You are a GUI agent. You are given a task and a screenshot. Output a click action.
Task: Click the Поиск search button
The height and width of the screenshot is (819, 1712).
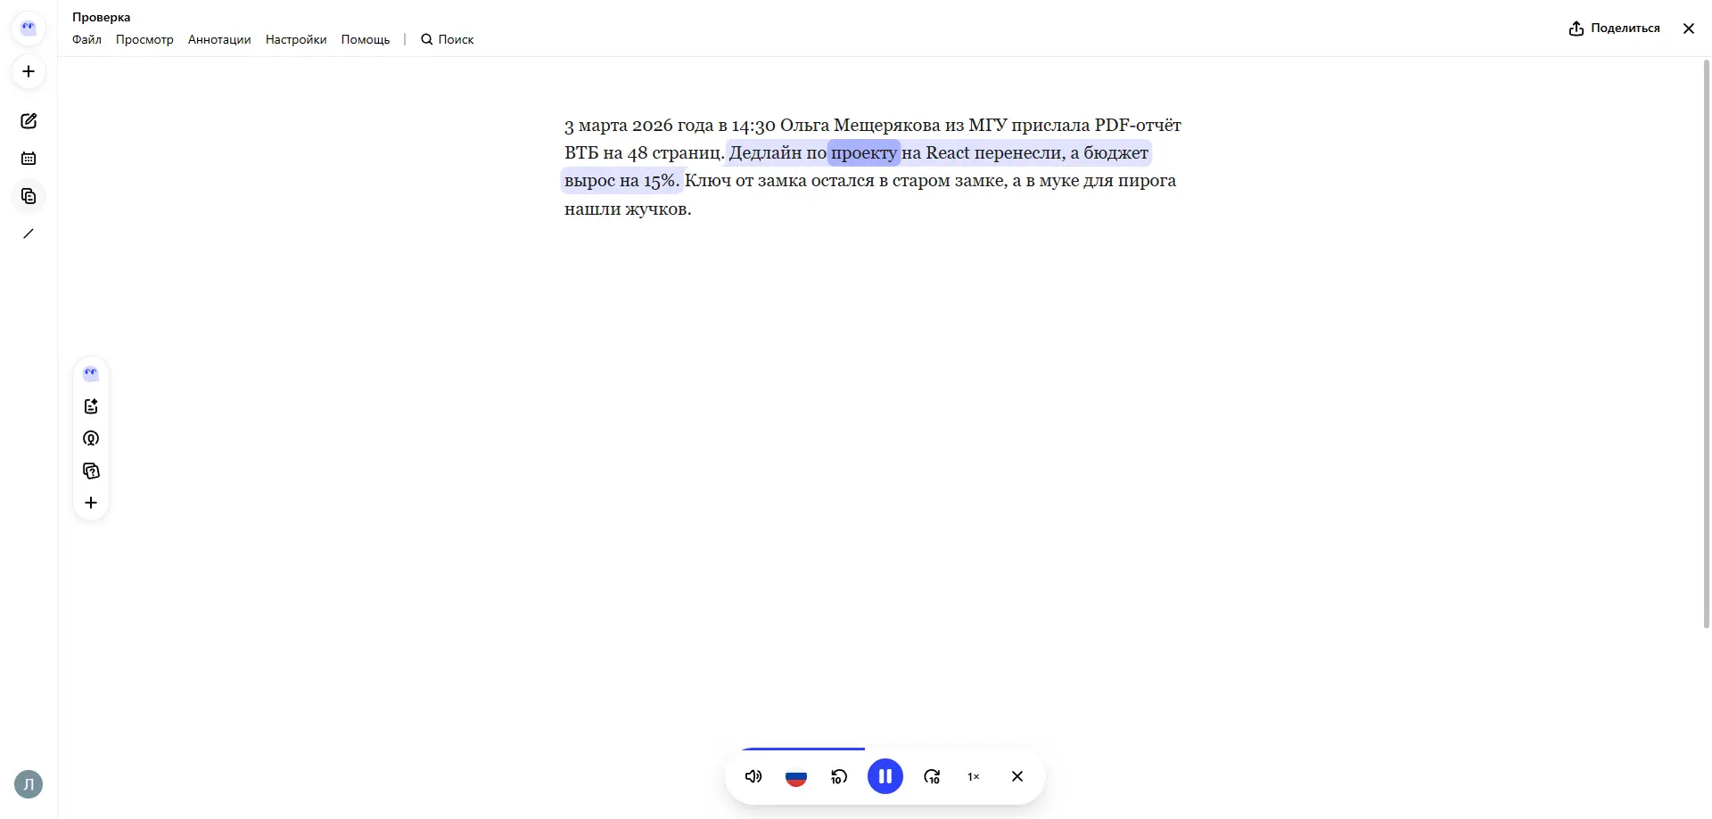[x=448, y=39]
